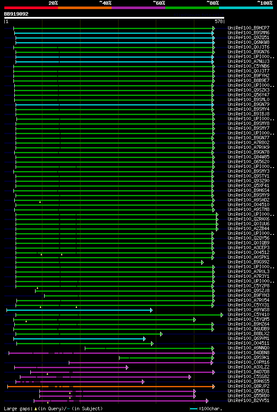Select the UniRef100_O04510 label

[x=249, y=204]
